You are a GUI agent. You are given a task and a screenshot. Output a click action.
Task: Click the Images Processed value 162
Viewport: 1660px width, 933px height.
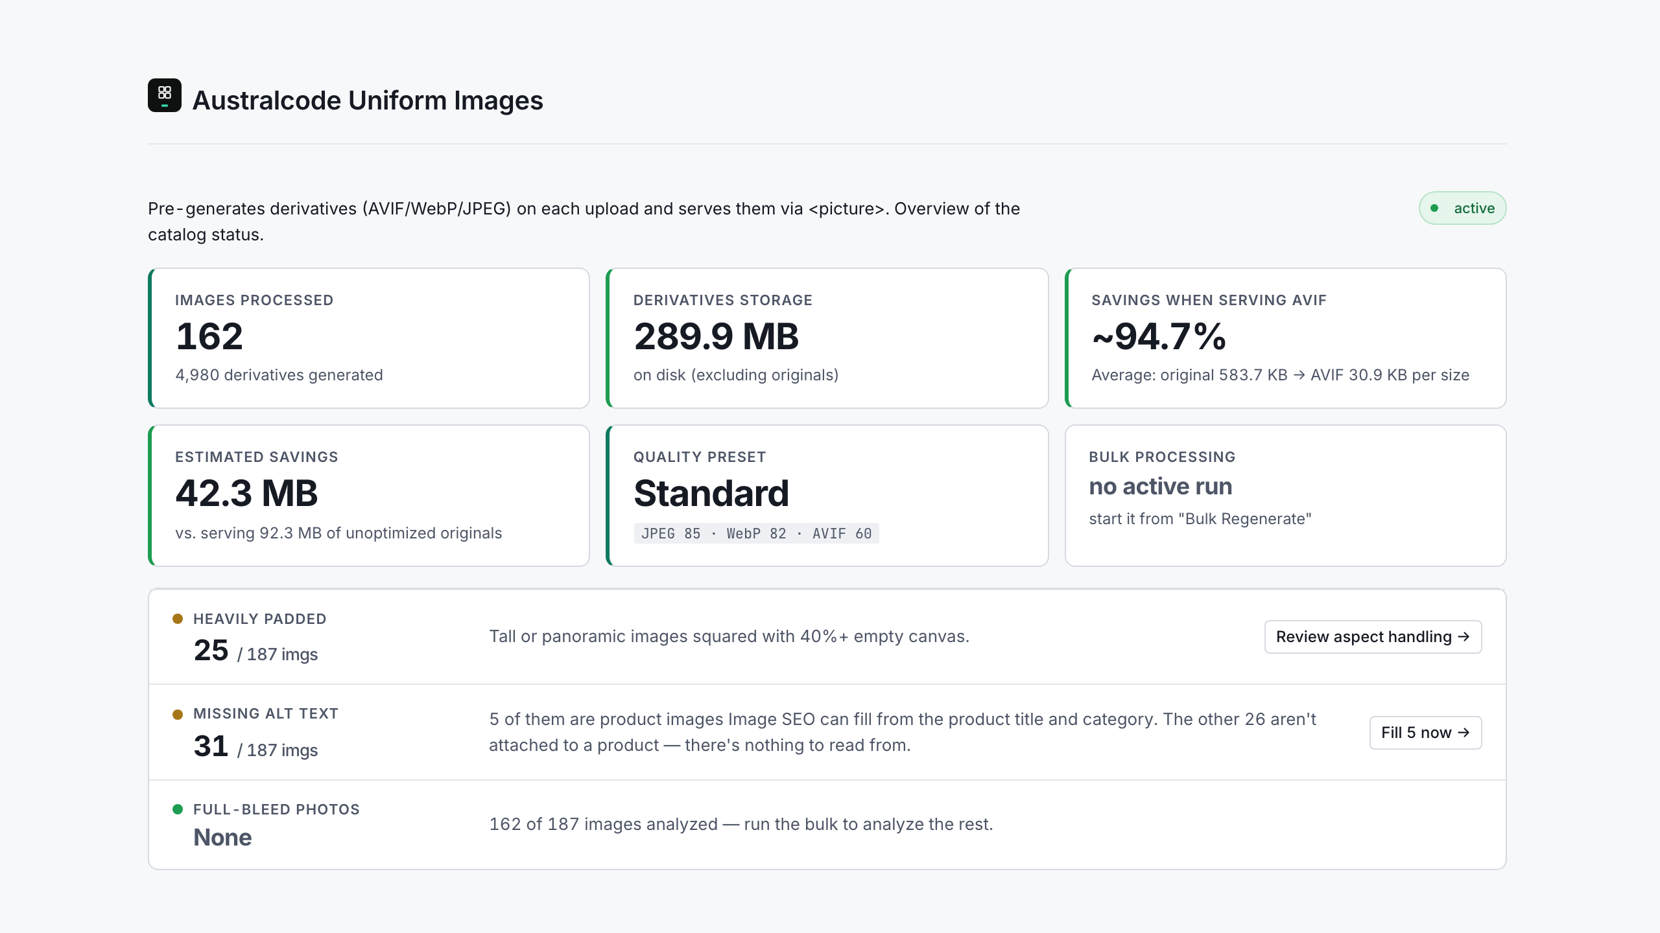(209, 336)
